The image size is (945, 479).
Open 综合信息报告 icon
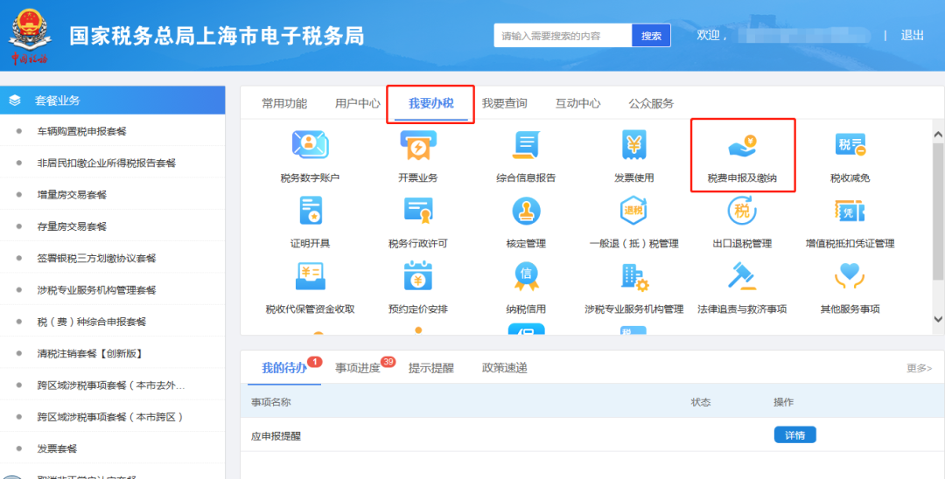[x=526, y=145]
